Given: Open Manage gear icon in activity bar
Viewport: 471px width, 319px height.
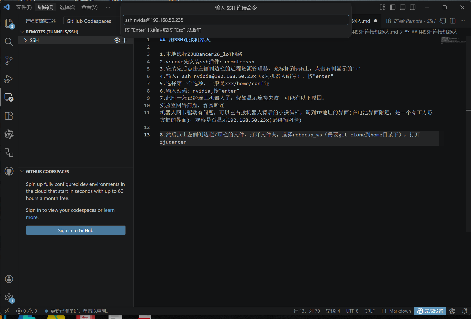Looking at the screenshot, I should 9,298.
